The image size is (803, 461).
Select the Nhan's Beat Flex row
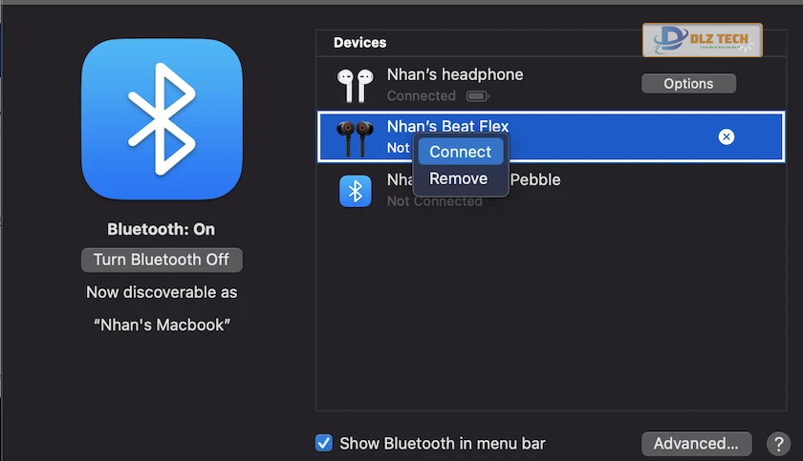[551, 137]
